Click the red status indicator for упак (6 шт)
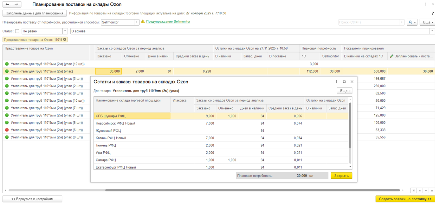The image size is (440, 205). point(7,130)
